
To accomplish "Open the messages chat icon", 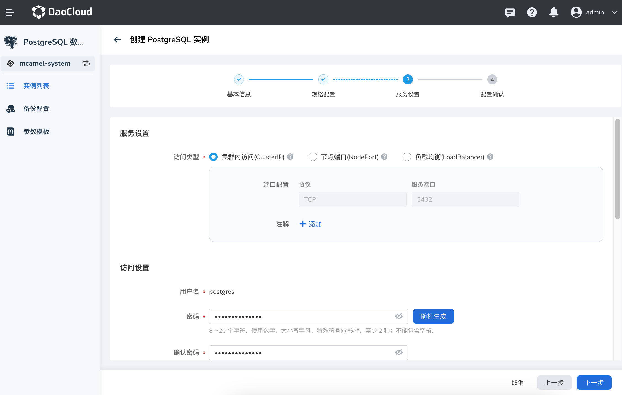I will coord(510,12).
